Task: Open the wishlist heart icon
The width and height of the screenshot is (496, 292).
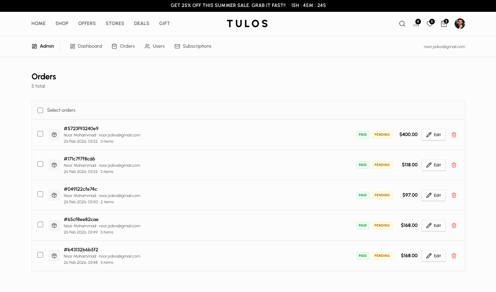Action: tap(430, 24)
